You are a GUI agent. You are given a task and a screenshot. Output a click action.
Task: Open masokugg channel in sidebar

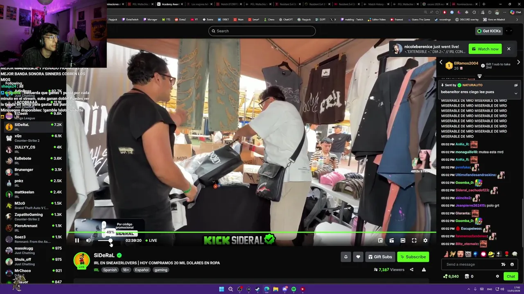33,250
